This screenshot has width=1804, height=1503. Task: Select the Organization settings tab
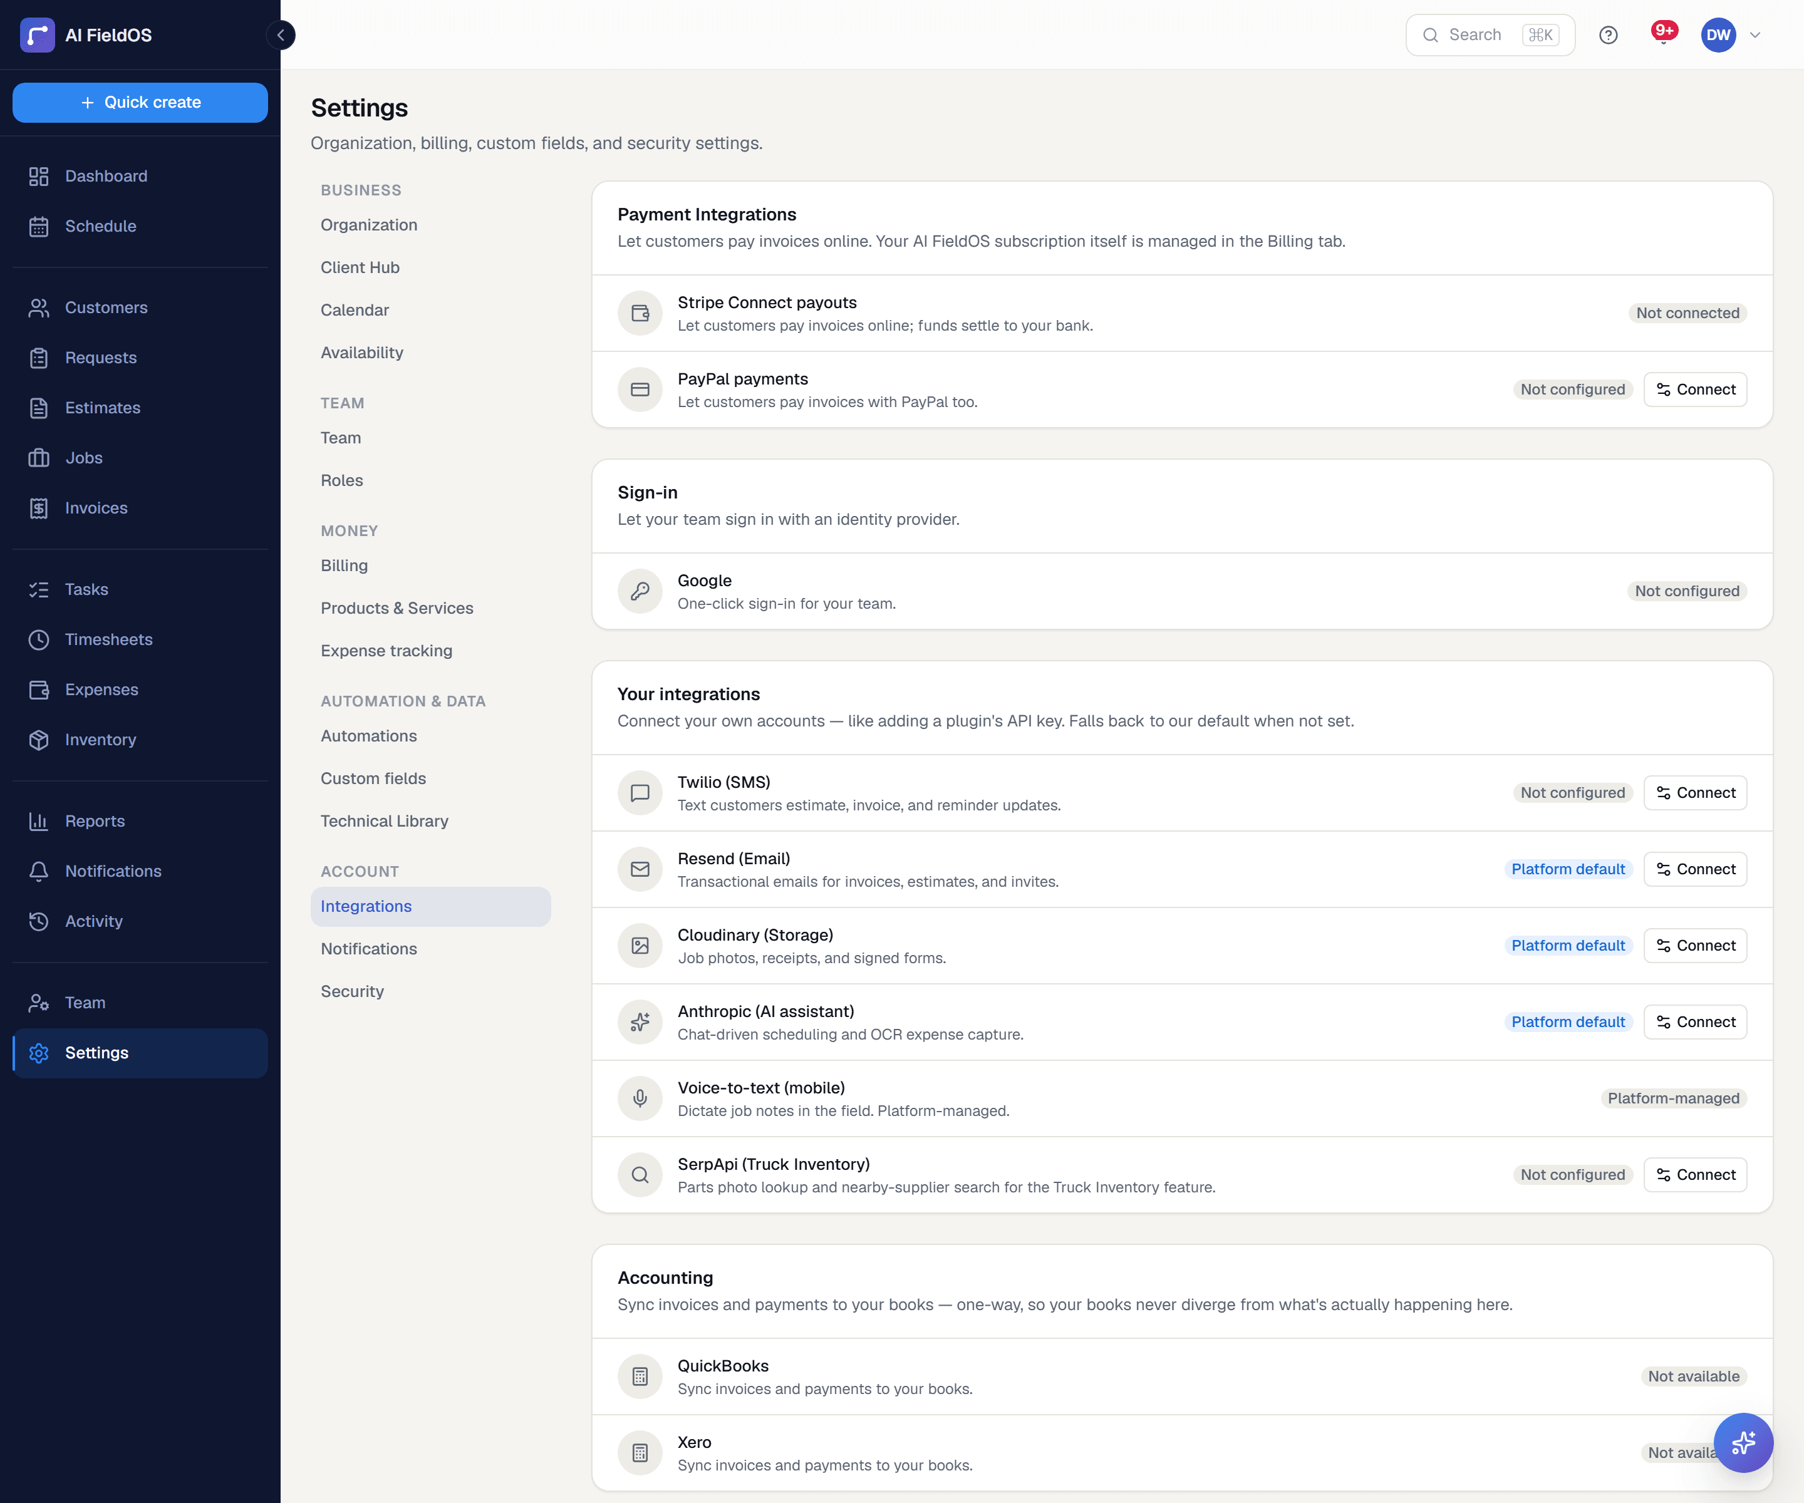pyautogui.click(x=430, y=225)
